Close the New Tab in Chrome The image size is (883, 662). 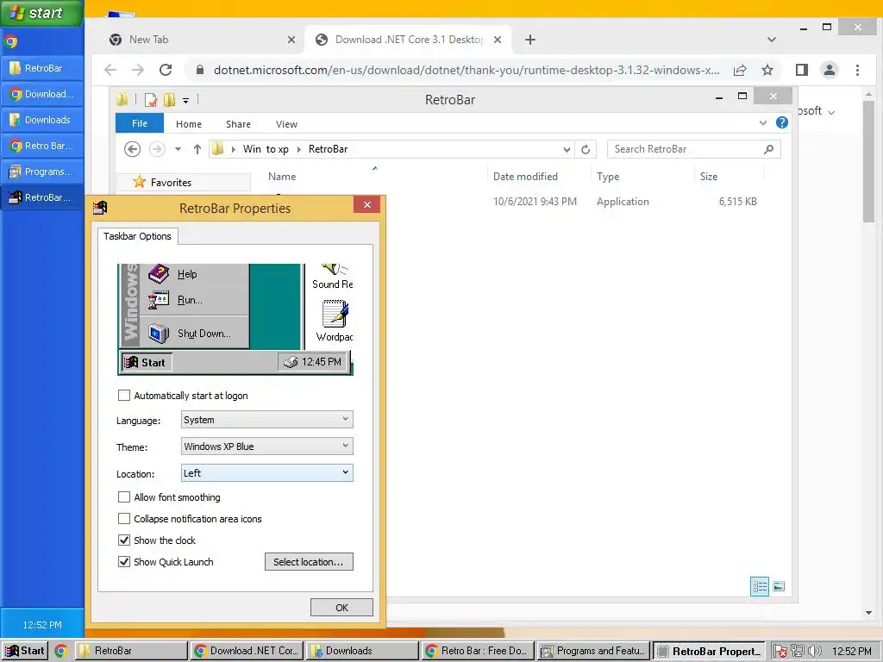pyautogui.click(x=291, y=40)
